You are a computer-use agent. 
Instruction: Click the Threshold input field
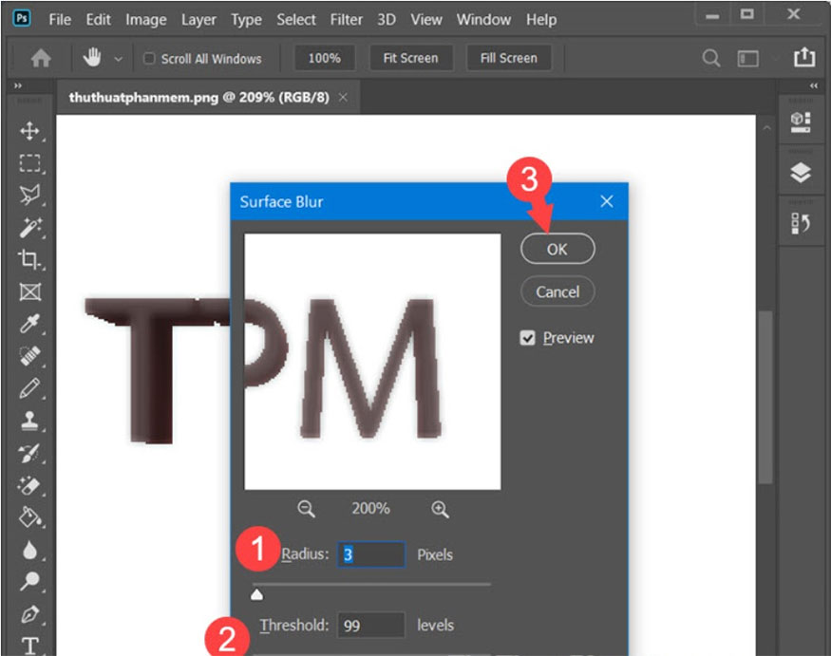(370, 625)
